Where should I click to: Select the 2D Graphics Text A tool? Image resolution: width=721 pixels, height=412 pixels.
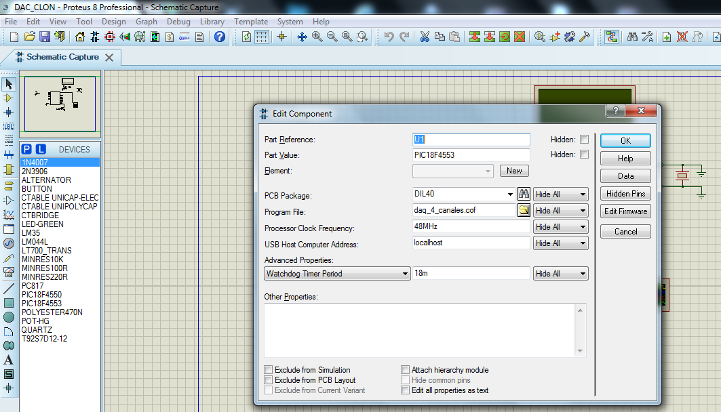point(9,360)
